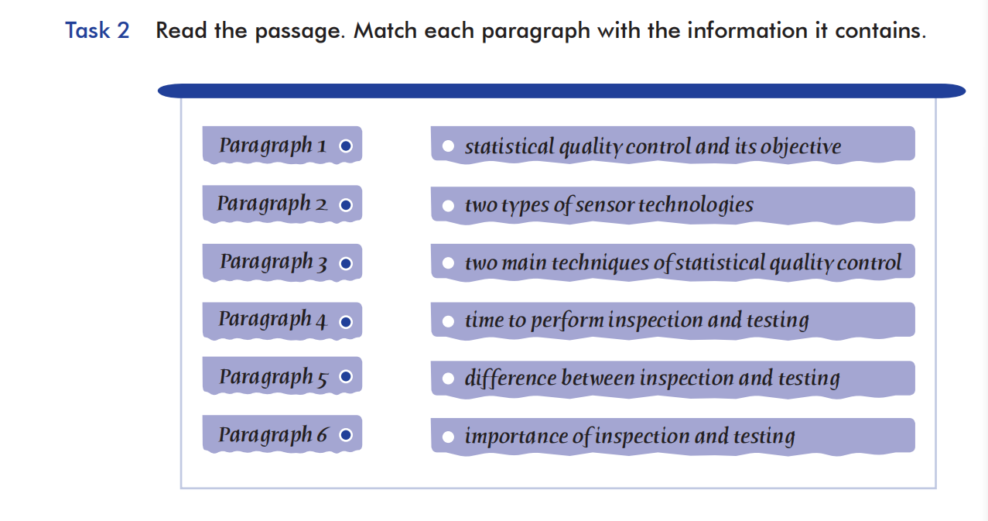Click 'statistical quality control and its objective' text
The width and height of the screenshot is (988, 521).
652,146
